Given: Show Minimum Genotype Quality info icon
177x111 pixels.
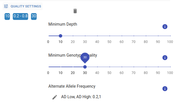Looking at the screenshot, I should pos(165,58).
